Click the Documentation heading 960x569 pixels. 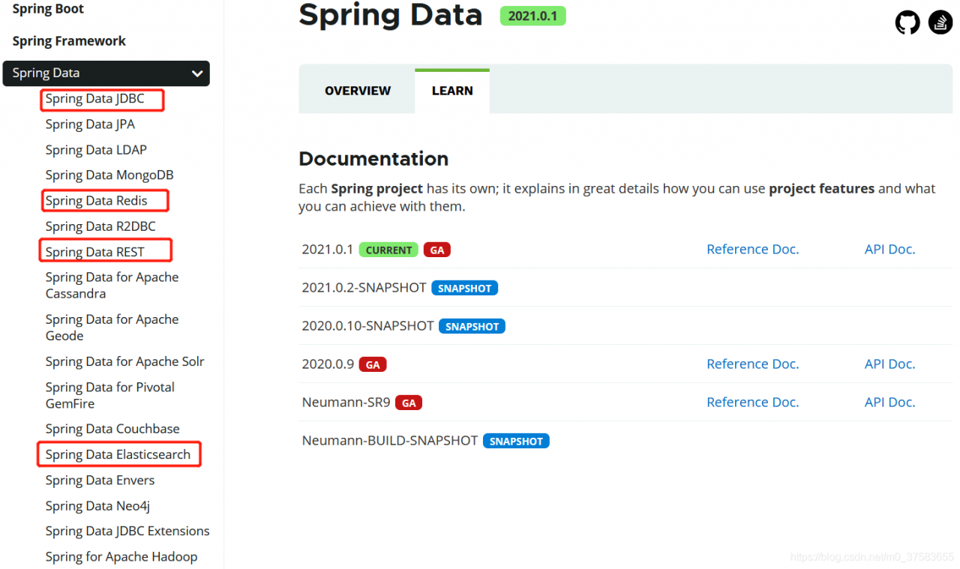point(373,159)
